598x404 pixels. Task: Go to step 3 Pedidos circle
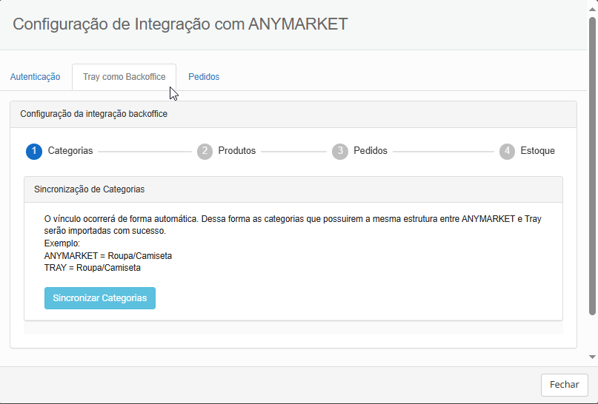pos(340,151)
